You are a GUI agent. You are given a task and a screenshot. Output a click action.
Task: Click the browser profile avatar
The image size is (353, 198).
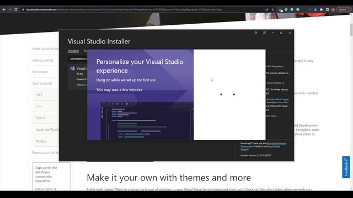333,10
